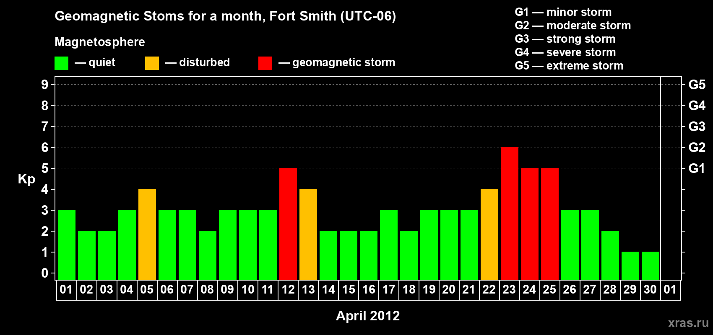Select the red bar for April 12
Image resolution: width=713 pixels, height=335 pixels.
[288, 224]
